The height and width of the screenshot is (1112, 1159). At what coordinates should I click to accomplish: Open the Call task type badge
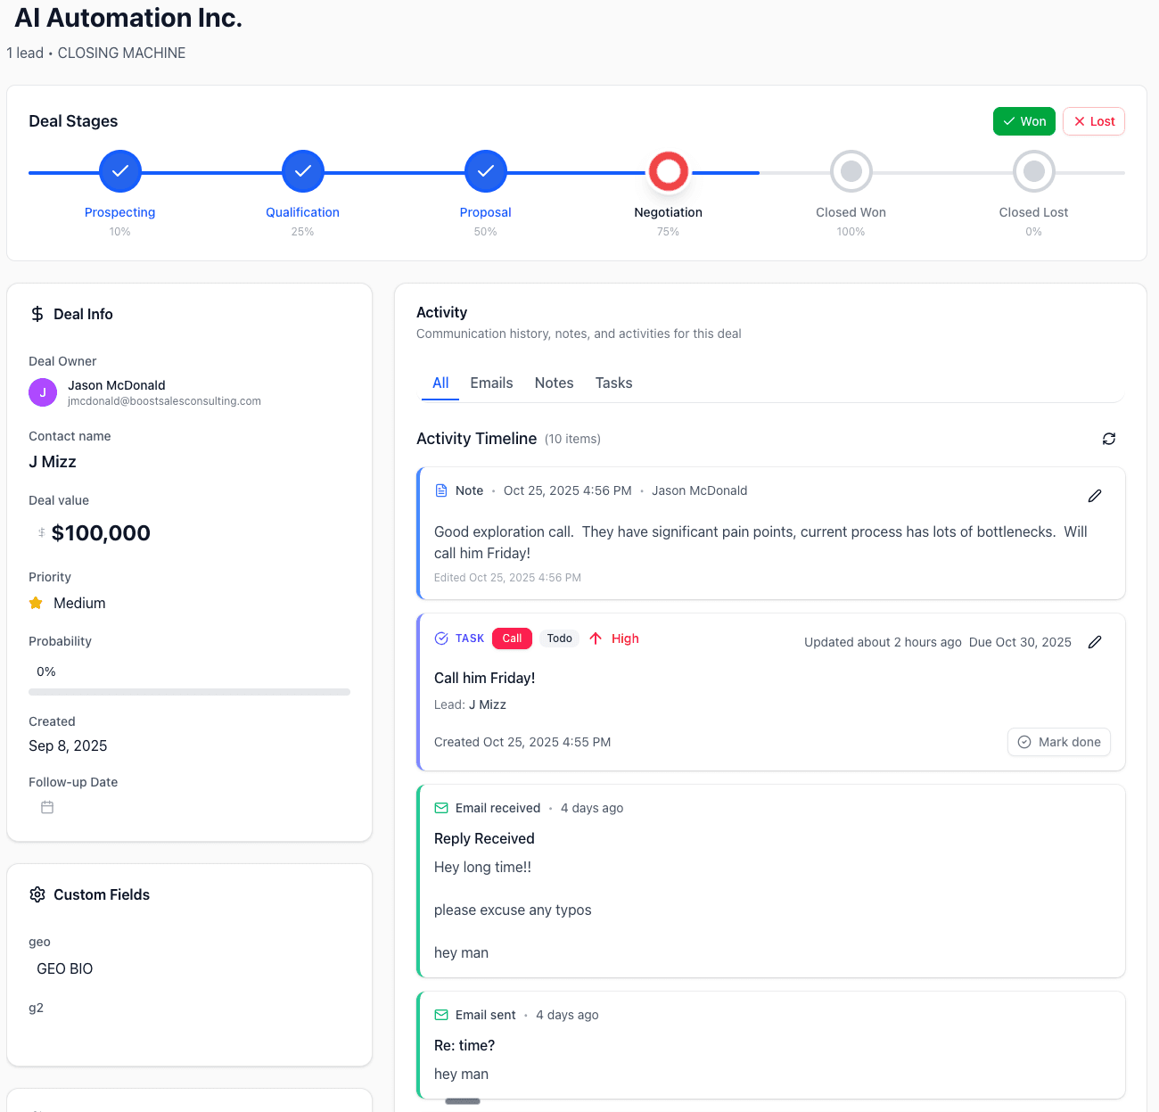(511, 638)
